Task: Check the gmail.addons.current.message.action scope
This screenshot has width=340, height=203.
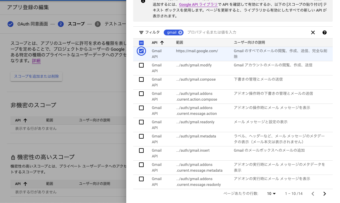Action: (141, 108)
